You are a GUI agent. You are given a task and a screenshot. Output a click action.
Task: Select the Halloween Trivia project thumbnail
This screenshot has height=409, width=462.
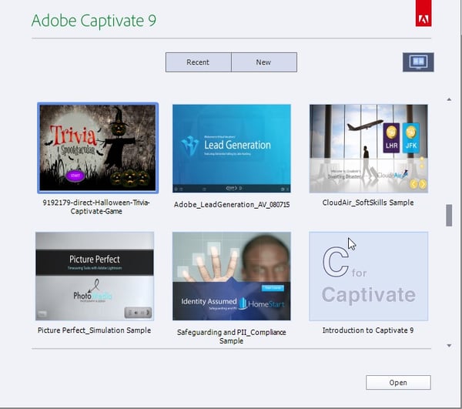pos(98,148)
